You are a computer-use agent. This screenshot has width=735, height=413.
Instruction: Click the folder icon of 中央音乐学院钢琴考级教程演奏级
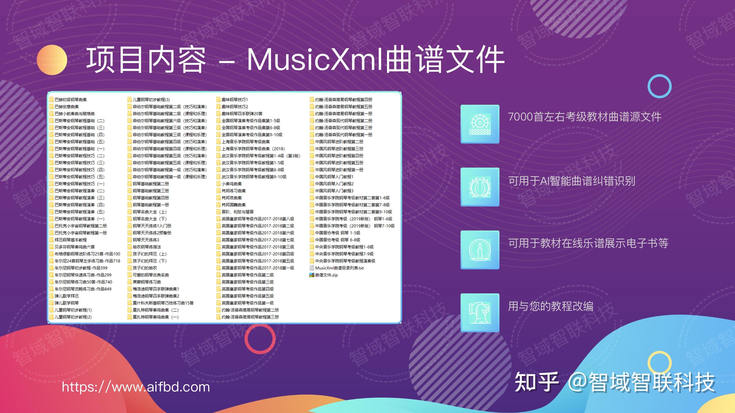312,261
